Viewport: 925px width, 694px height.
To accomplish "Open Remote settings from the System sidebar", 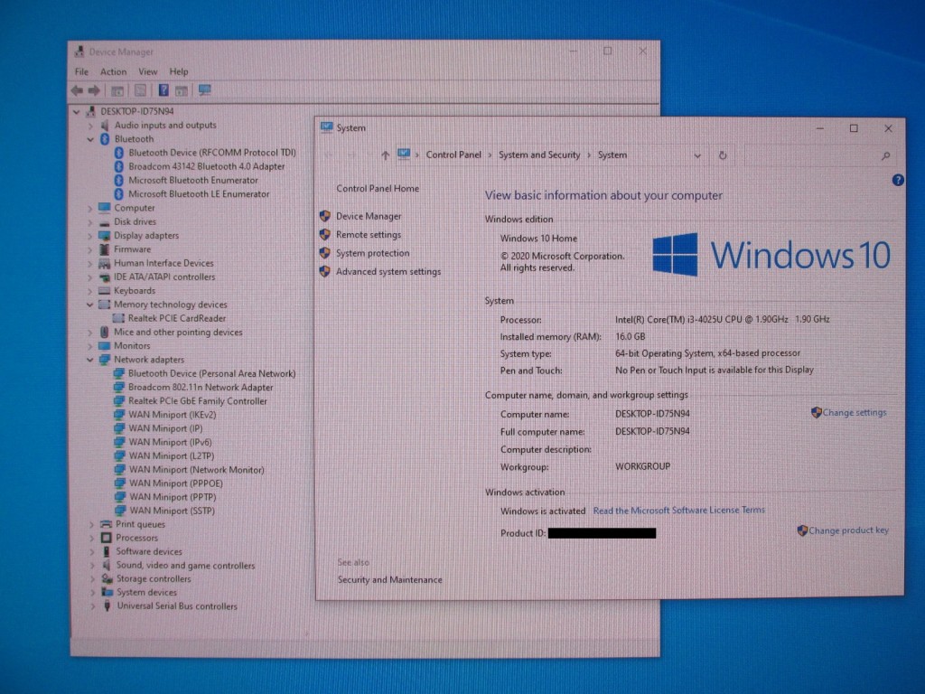I will click(x=369, y=234).
